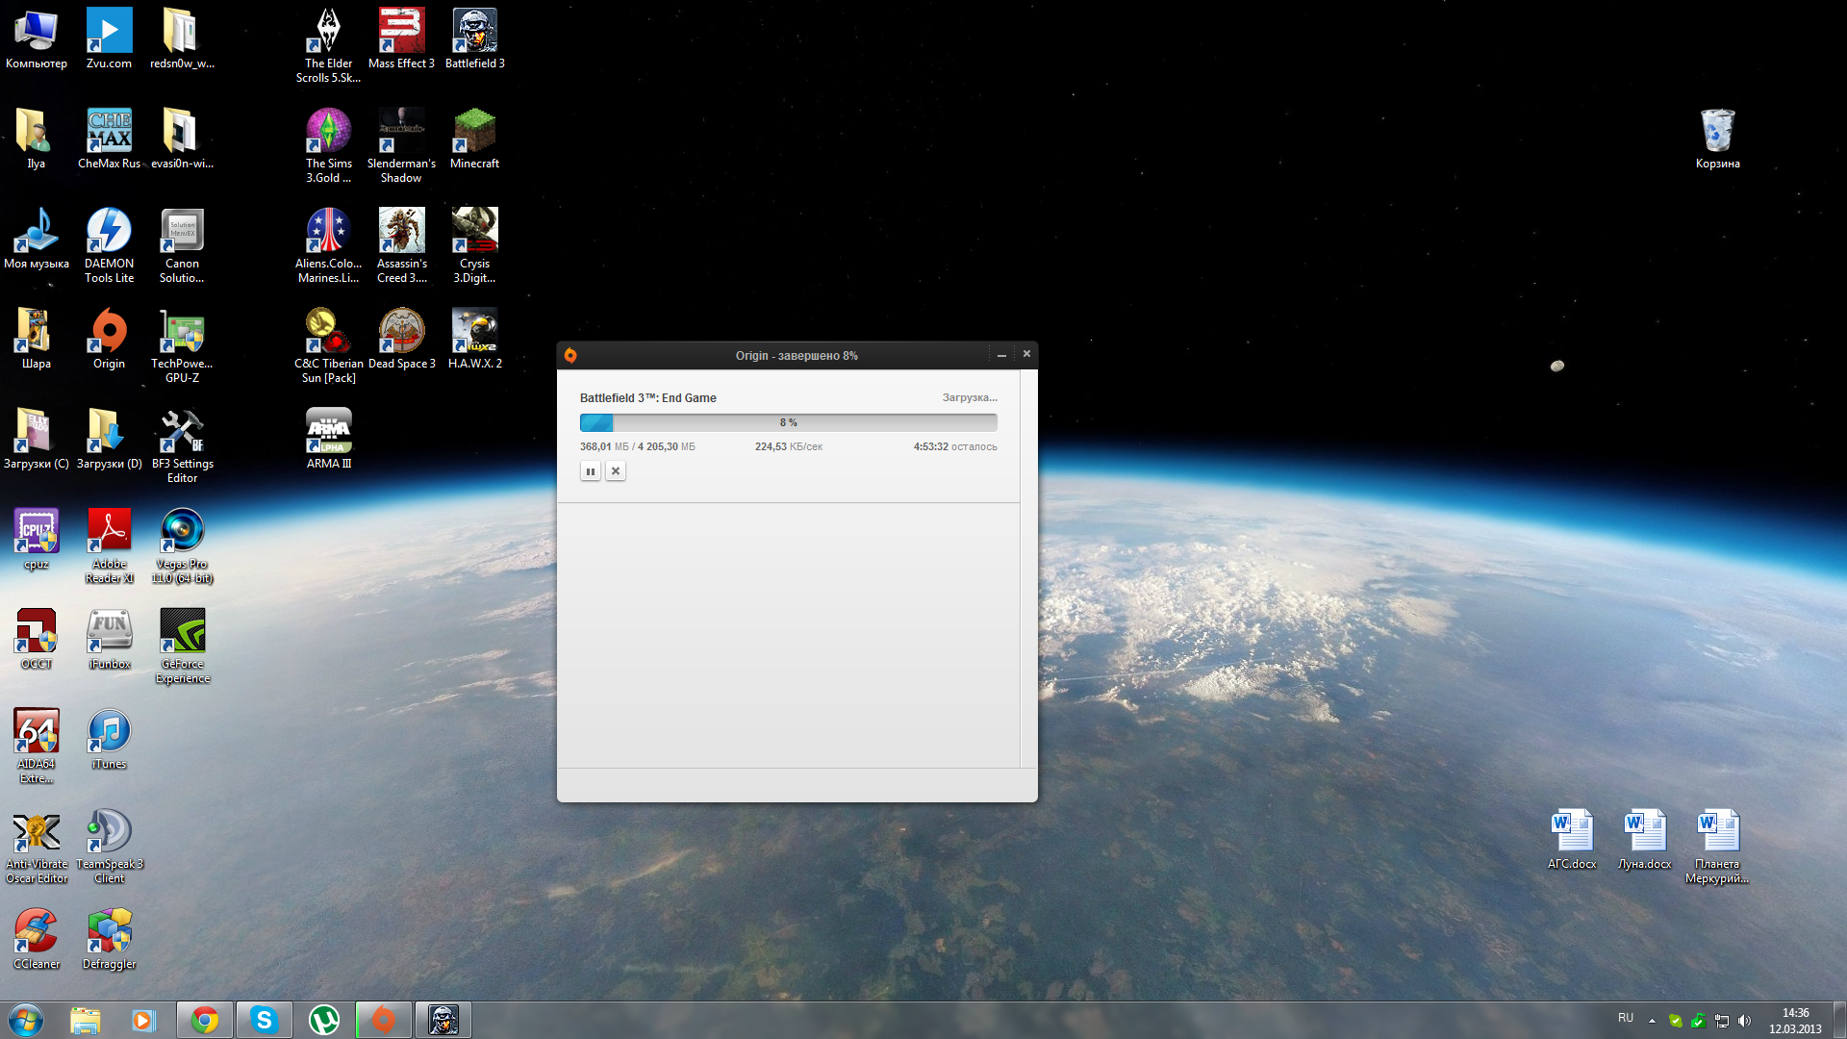Cancel the Battlefield 3 End Game download

point(616,471)
